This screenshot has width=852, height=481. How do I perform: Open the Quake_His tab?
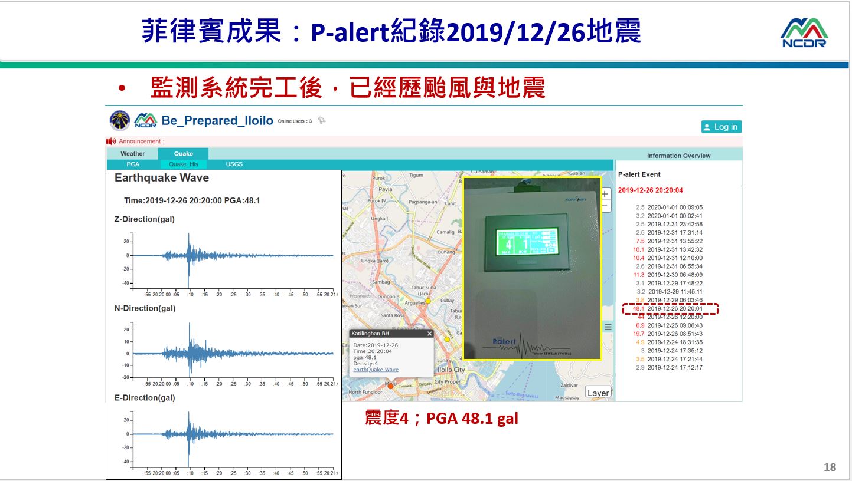[x=184, y=164]
